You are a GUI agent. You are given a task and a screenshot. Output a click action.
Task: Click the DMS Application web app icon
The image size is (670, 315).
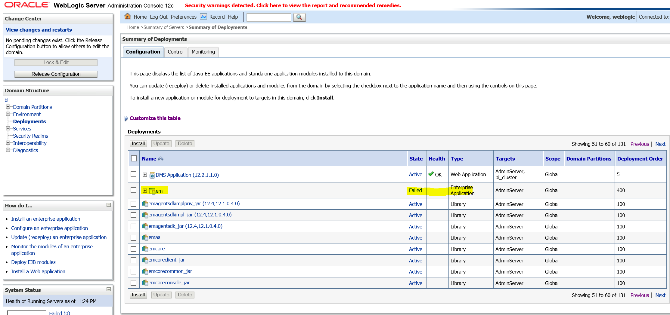(152, 175)
